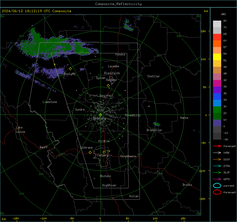Image resolution: width=237 pixels, height=222 pixels.
Task: Click the cyan current ellipse icon
Action: click(217, 186)
